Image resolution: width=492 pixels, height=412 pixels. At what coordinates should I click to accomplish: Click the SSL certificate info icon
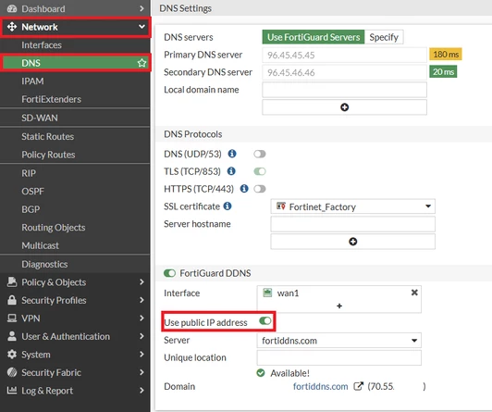228,206
